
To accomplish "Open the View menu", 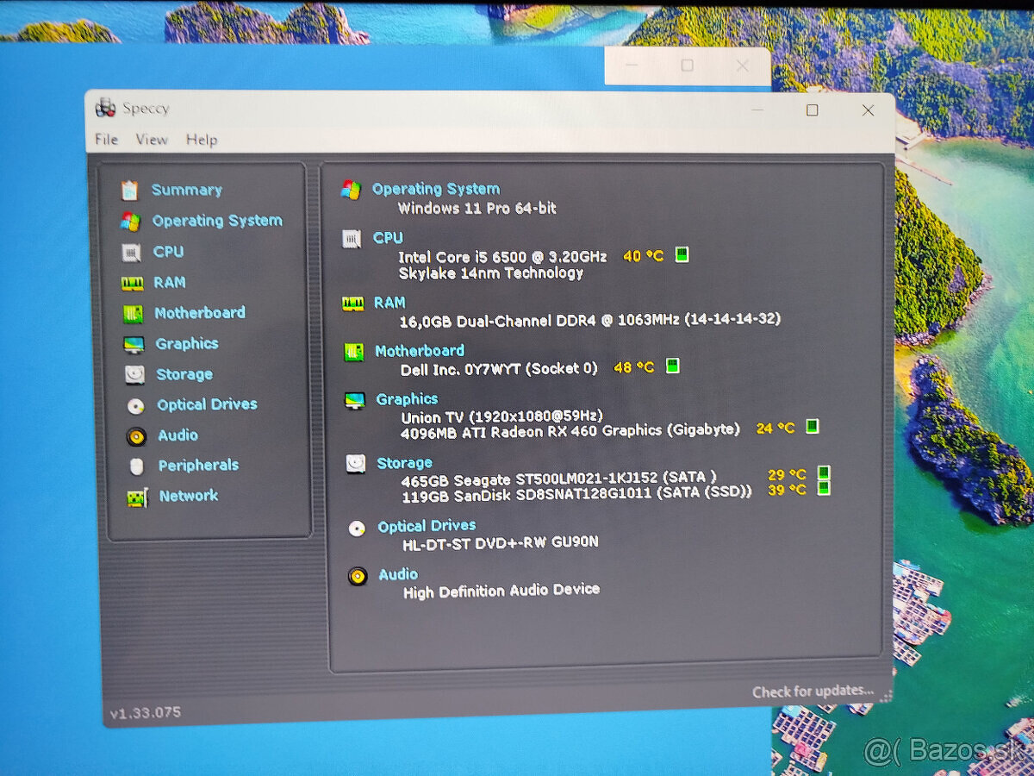I will [x=152, y=140].
